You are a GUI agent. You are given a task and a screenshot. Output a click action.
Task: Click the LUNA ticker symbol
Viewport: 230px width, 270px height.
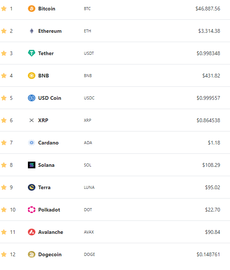[x=89, y=187]
